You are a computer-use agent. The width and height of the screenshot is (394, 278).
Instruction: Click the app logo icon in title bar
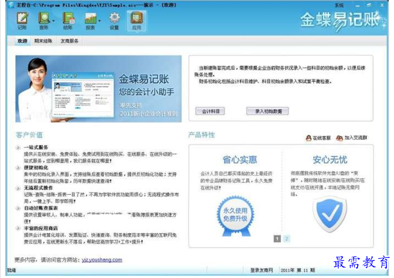[11, 5]
